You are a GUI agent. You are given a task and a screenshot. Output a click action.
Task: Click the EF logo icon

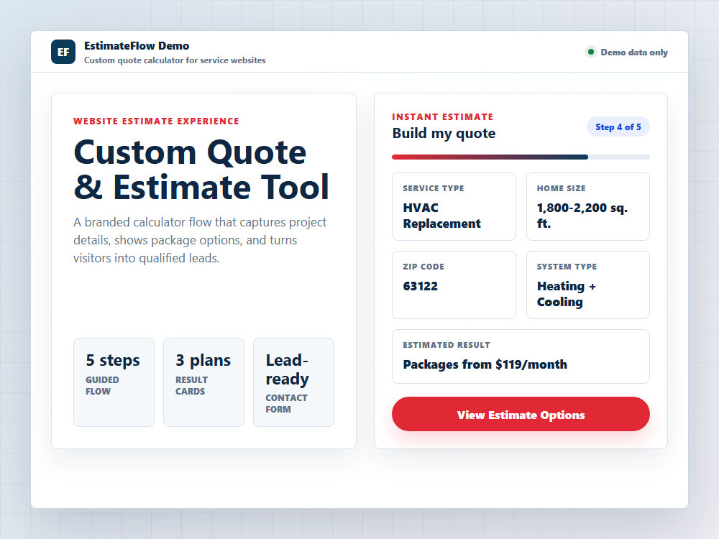(x=63, y=52)
